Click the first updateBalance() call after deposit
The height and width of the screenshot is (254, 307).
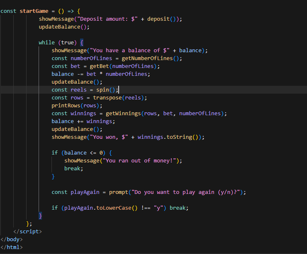[64, 27]
